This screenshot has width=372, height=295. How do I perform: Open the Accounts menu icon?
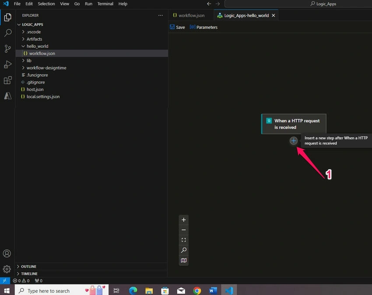click(7, 253)
